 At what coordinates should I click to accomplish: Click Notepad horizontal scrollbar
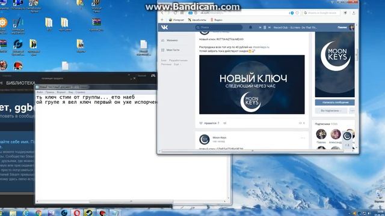point(131,202)
